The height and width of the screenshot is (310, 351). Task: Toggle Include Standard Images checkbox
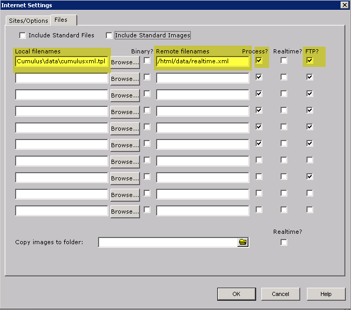click(x=109, y=35)
